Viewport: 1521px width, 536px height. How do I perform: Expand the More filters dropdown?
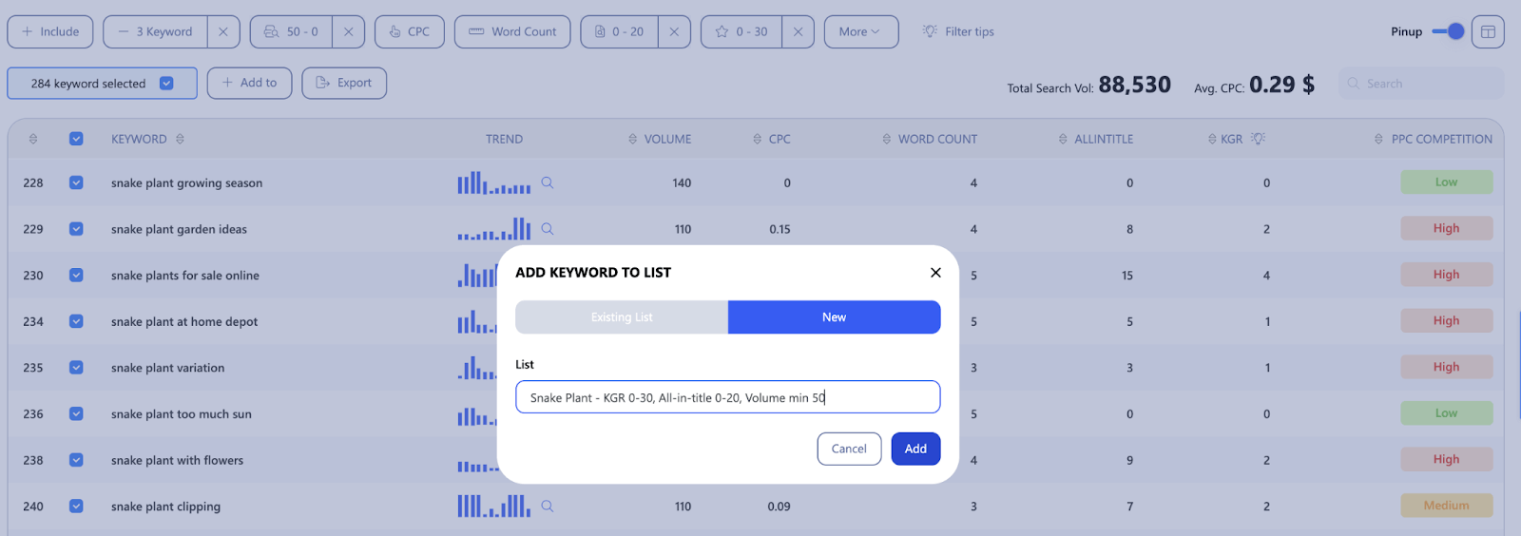[x=861, y=31]
